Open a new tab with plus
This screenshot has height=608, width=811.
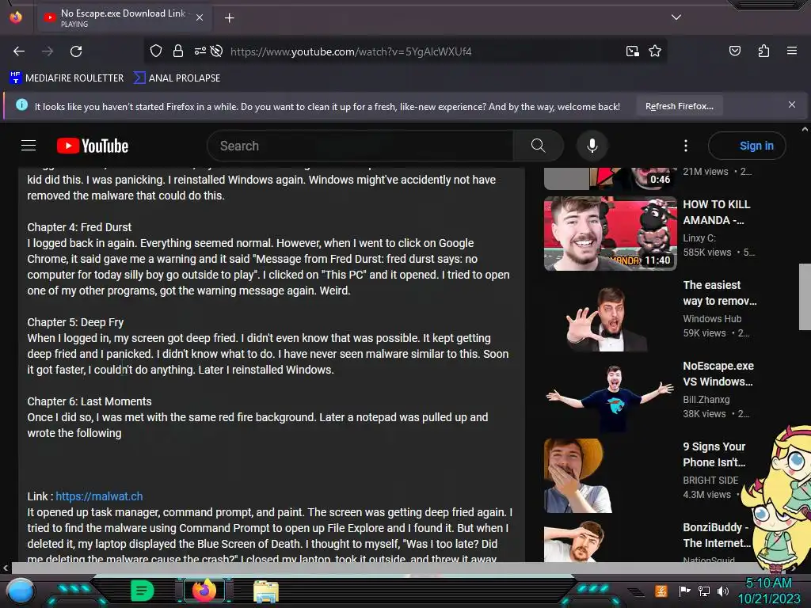pos(229,18)
